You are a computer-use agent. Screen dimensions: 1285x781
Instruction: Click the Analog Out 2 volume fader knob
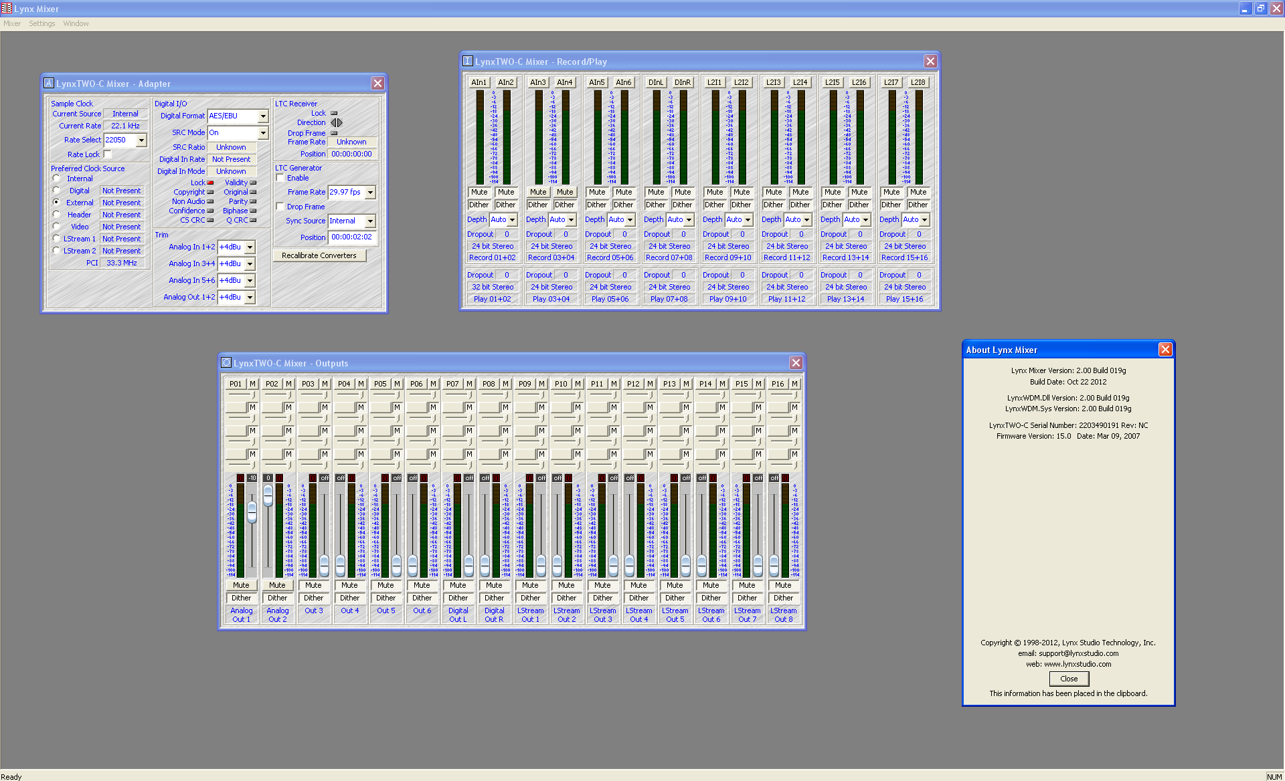click(268, 495)
